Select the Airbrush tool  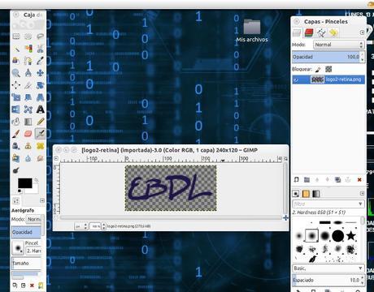click(x=40, y=134)
